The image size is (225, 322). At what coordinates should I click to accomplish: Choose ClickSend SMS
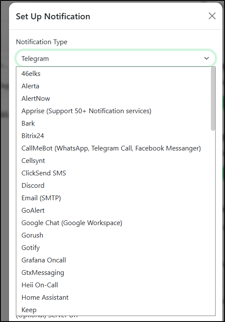tap(113, 173)
